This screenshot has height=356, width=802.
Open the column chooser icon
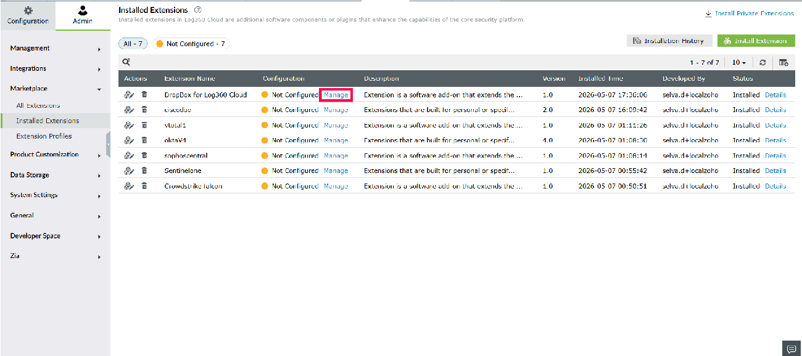[783, 63]
